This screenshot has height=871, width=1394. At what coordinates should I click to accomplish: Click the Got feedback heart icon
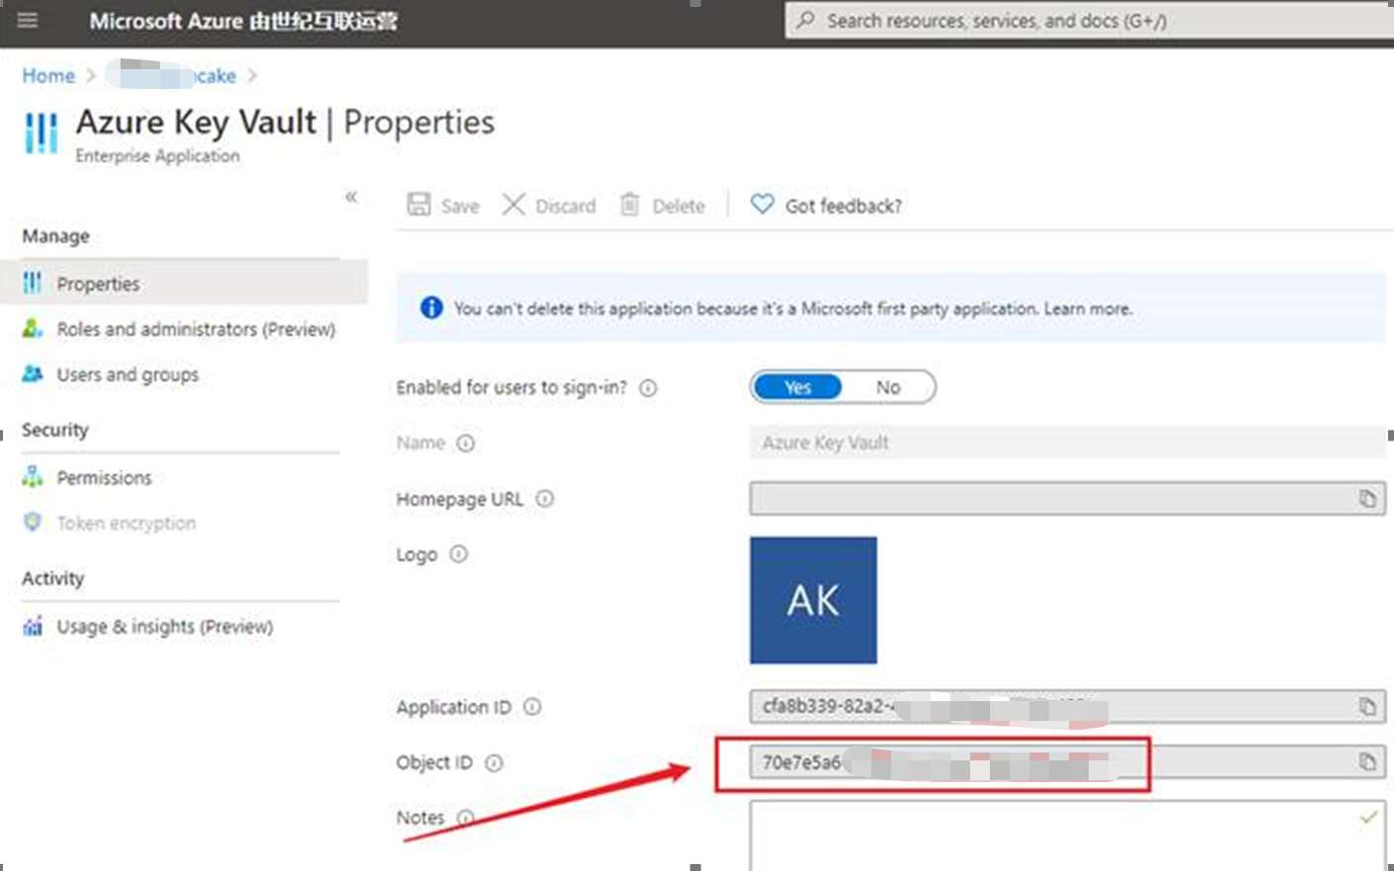(762, 204)
